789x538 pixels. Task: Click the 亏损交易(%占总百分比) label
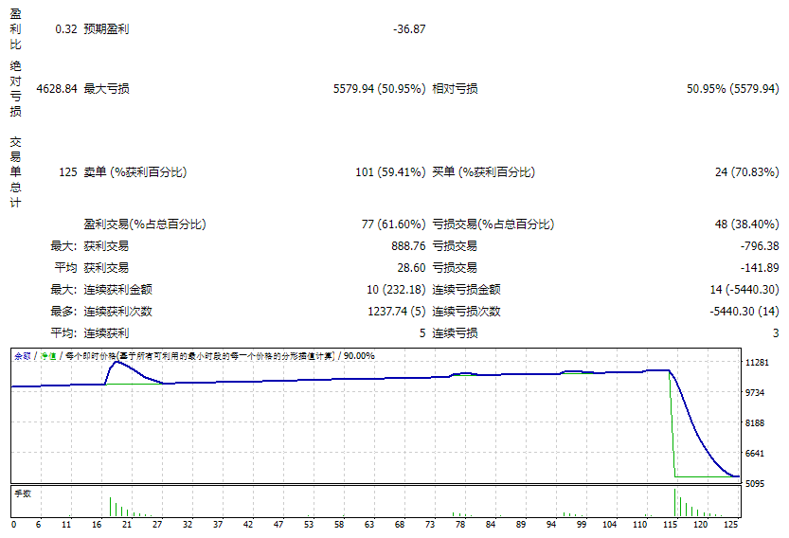coord(493,224)
